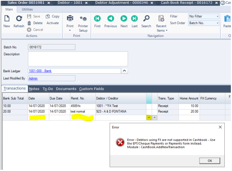Click the '4589 fx' remit number cell
Screen dimensions: 232x171
83,106
